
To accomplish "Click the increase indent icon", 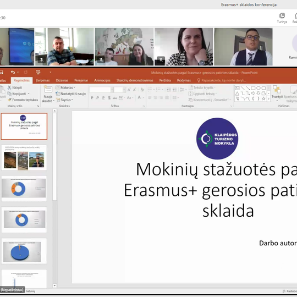I will point(174,90).
